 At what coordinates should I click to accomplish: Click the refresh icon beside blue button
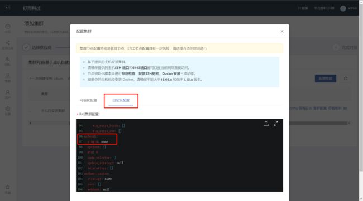coord(346,79)
